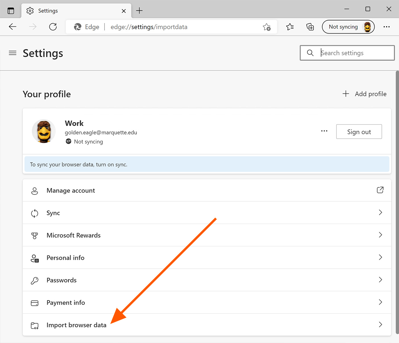Click the Sign out button
399x343 pixels.
(x=359, y=132)
